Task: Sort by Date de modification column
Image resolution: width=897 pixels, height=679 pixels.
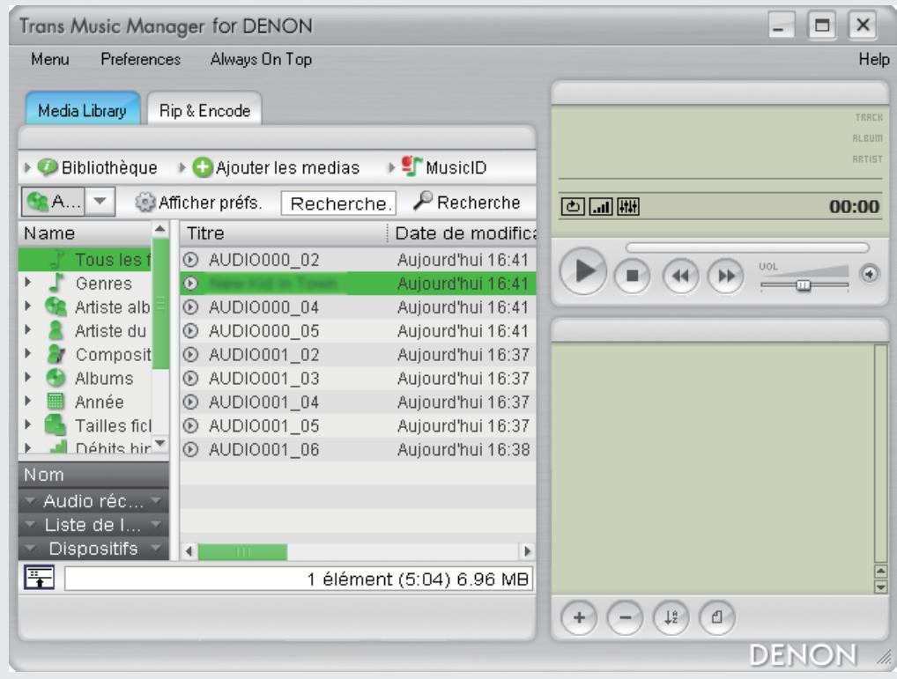Action: coord(463,233)
